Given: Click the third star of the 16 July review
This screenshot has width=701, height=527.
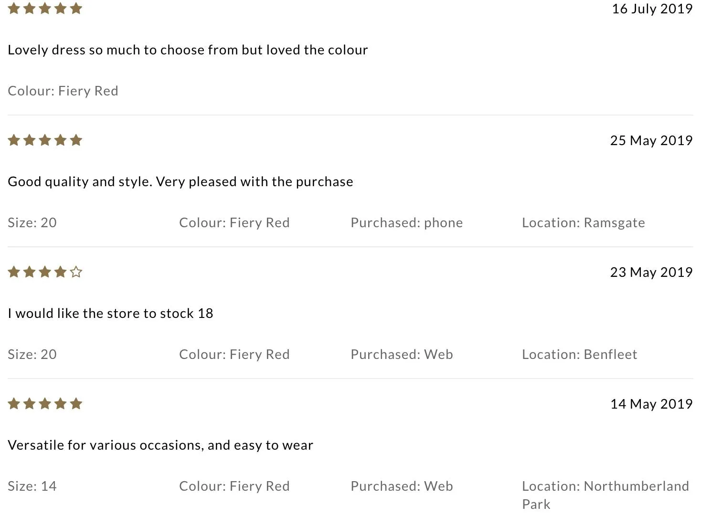Looking at the screenshot, I should click(x=45, y=9).
